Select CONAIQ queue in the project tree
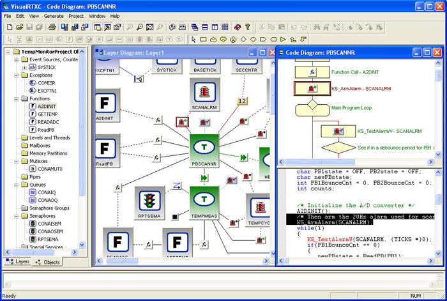This screenshot has width=447, height=301. point(47,192)
